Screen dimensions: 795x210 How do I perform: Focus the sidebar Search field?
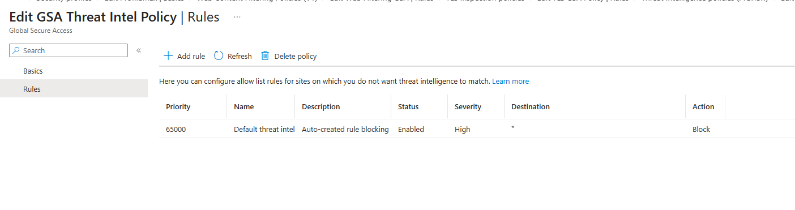tap(69, 50)
